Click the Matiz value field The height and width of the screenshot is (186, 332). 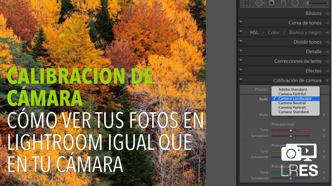click(x=324, y=115)
